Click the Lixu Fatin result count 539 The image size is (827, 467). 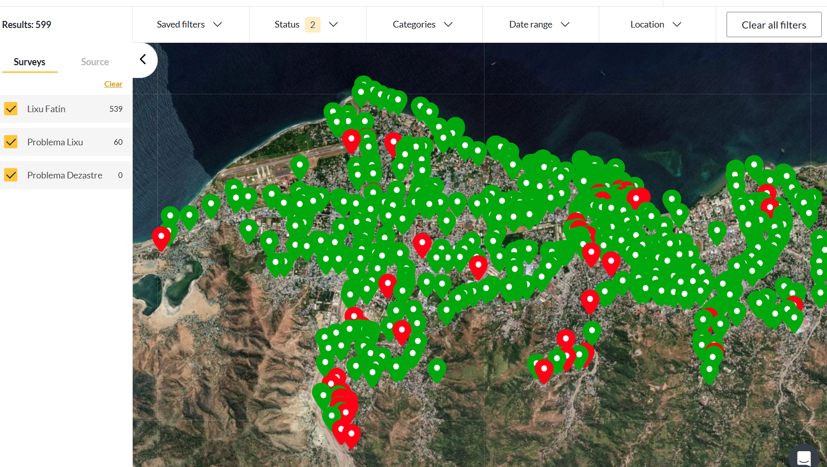coord(116,109)
